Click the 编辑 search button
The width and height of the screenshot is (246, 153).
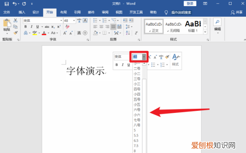click(217, 26)
